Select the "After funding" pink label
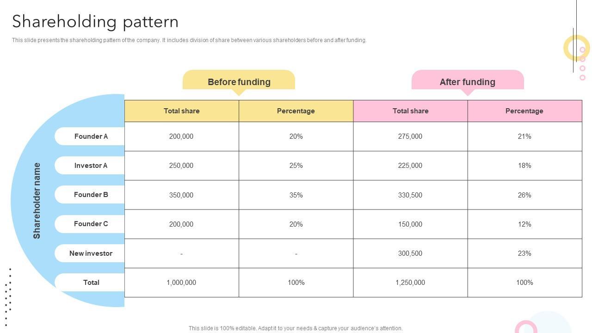 (467, 82)
